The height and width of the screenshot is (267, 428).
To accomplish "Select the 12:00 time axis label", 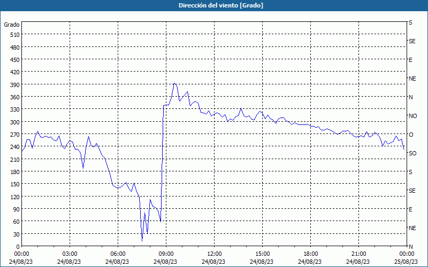I will [215, 254].
